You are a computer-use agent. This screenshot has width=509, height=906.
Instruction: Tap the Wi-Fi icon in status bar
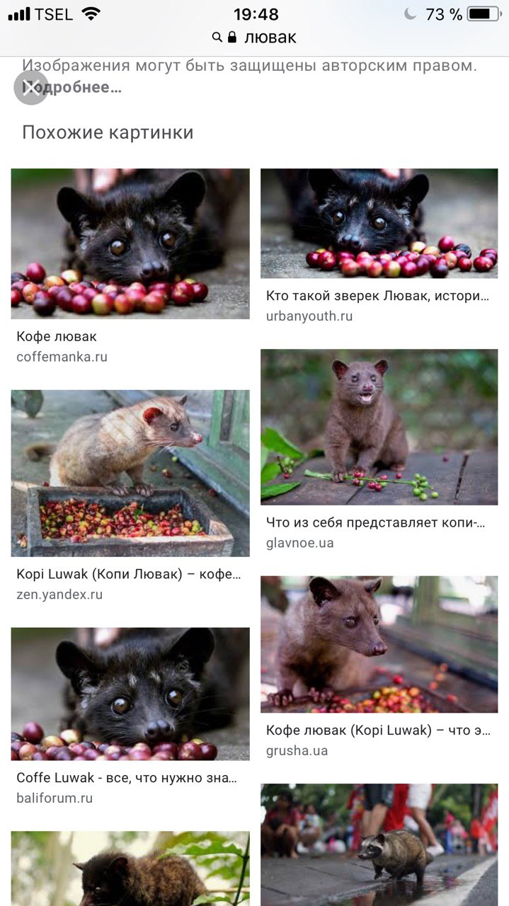tap(91, 13)
